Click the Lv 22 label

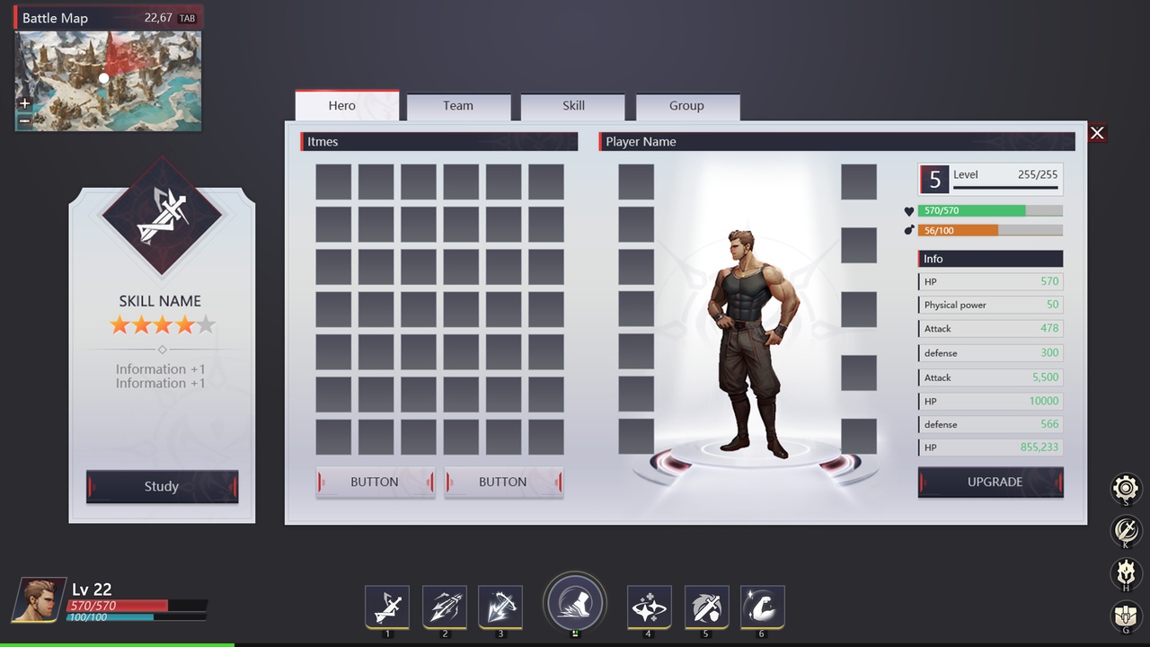click(92, 589)
